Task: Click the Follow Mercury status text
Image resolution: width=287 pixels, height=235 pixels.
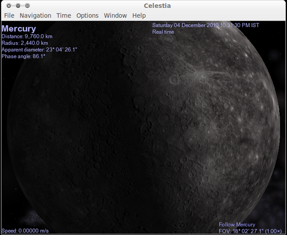Action: tap(237, 224)
